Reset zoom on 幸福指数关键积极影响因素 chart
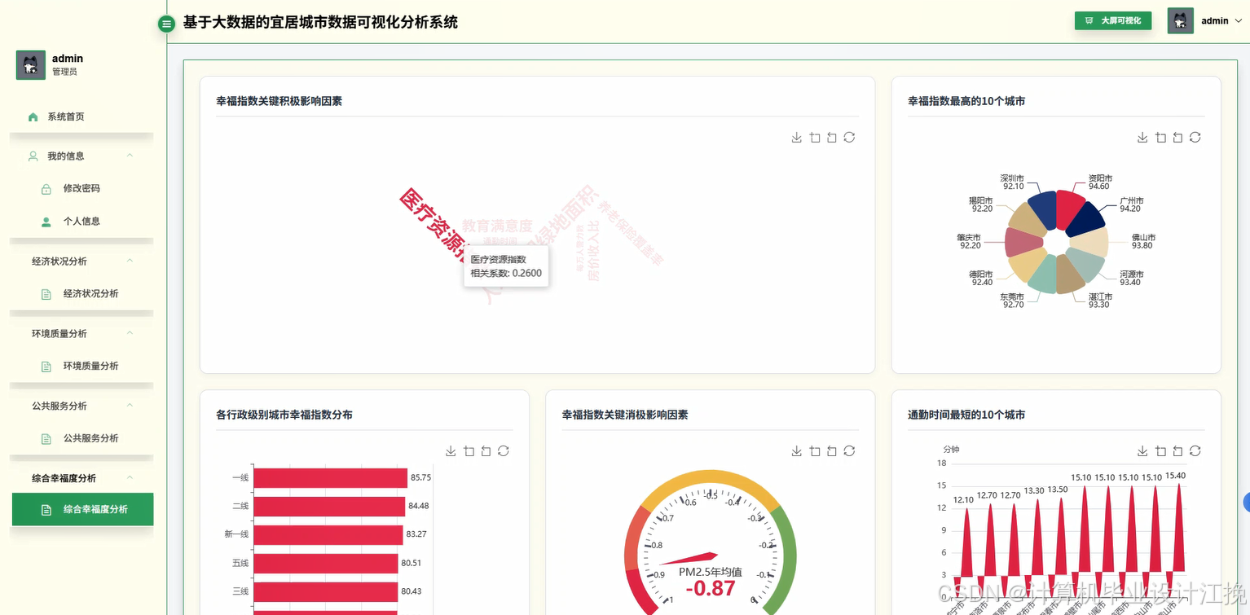1250x615 pixels. [832, 138]
